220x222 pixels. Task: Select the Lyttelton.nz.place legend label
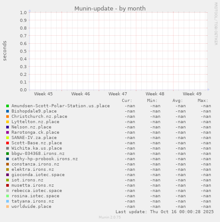35,122
